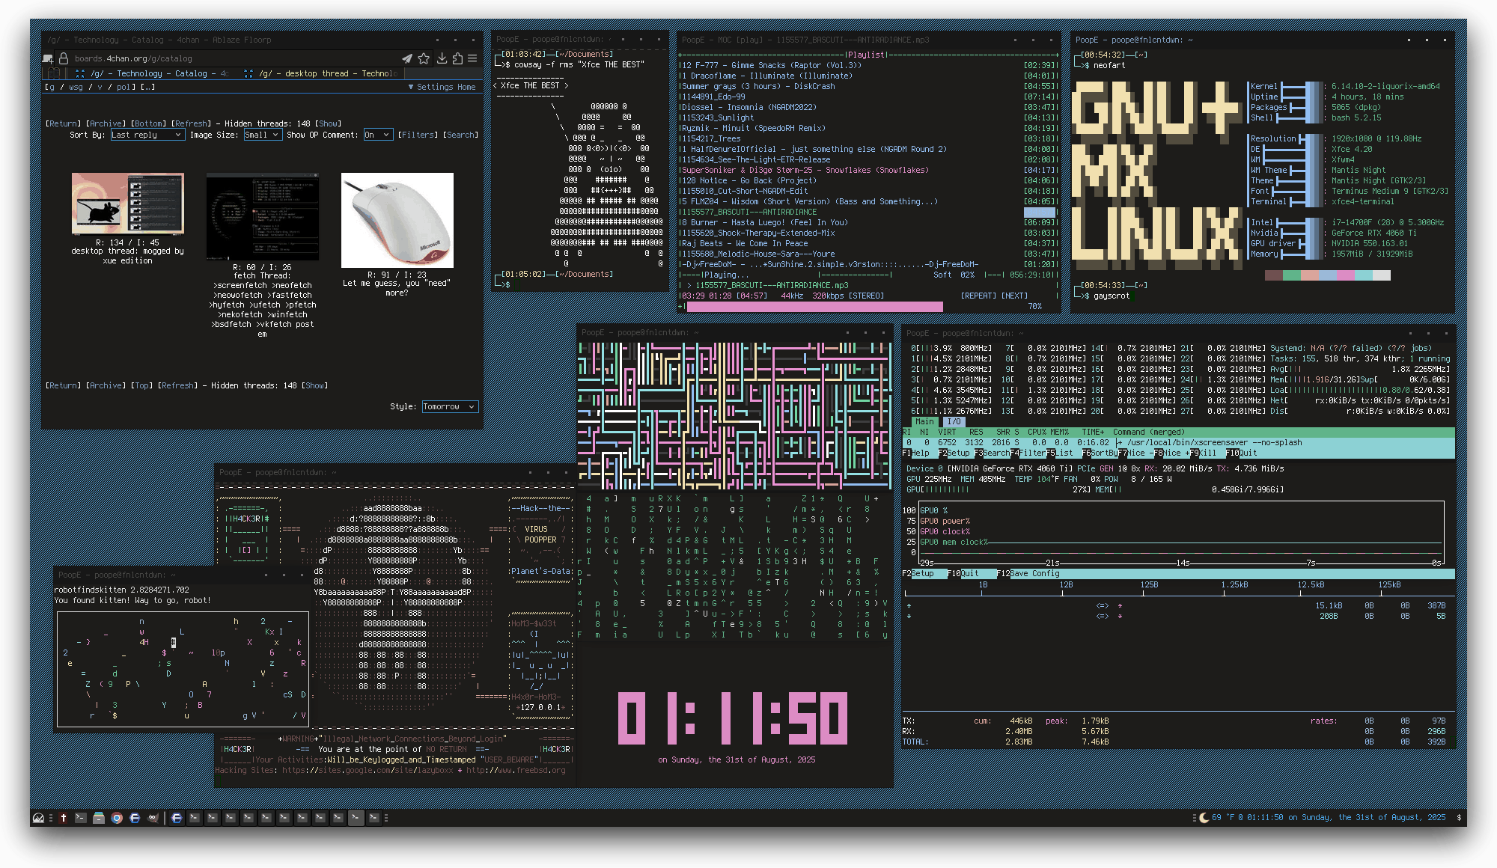Select 'Draceflame - Illuminate' in MOC playlist
The image size is (1497, 868).
coord(868,76)
